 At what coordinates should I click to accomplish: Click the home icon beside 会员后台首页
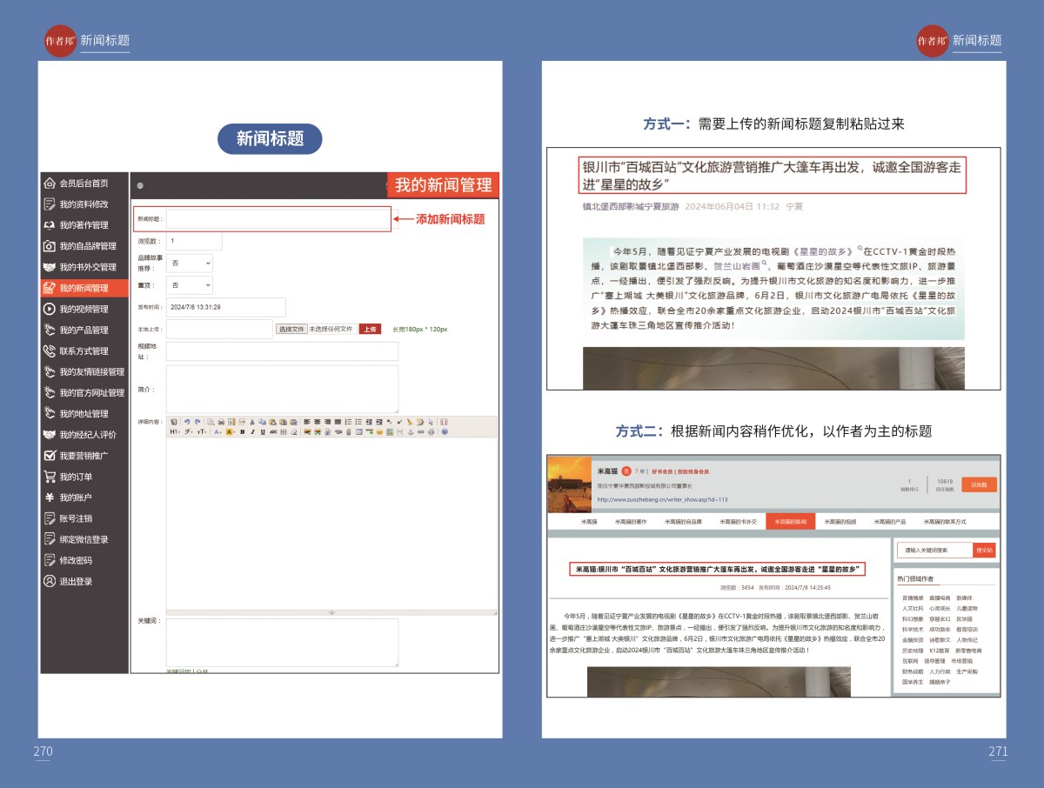click(50, 184)
